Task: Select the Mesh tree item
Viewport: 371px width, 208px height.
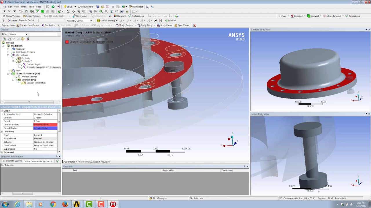Action: click(x=19, y=70)
